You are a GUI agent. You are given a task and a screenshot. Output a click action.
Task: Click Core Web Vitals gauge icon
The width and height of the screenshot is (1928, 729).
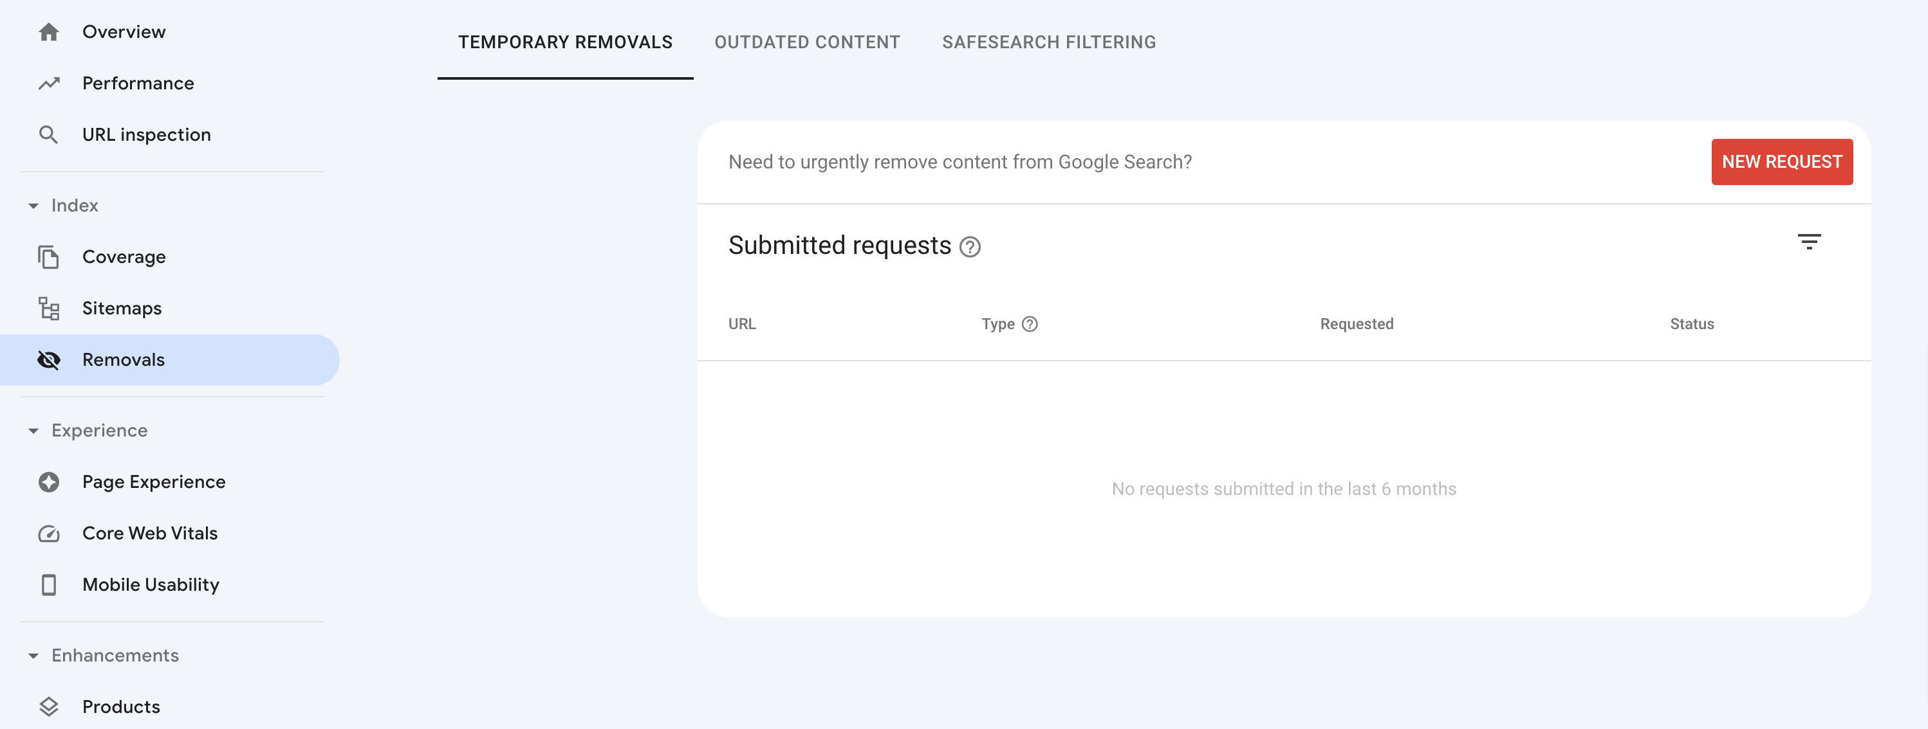click(48, 532)
